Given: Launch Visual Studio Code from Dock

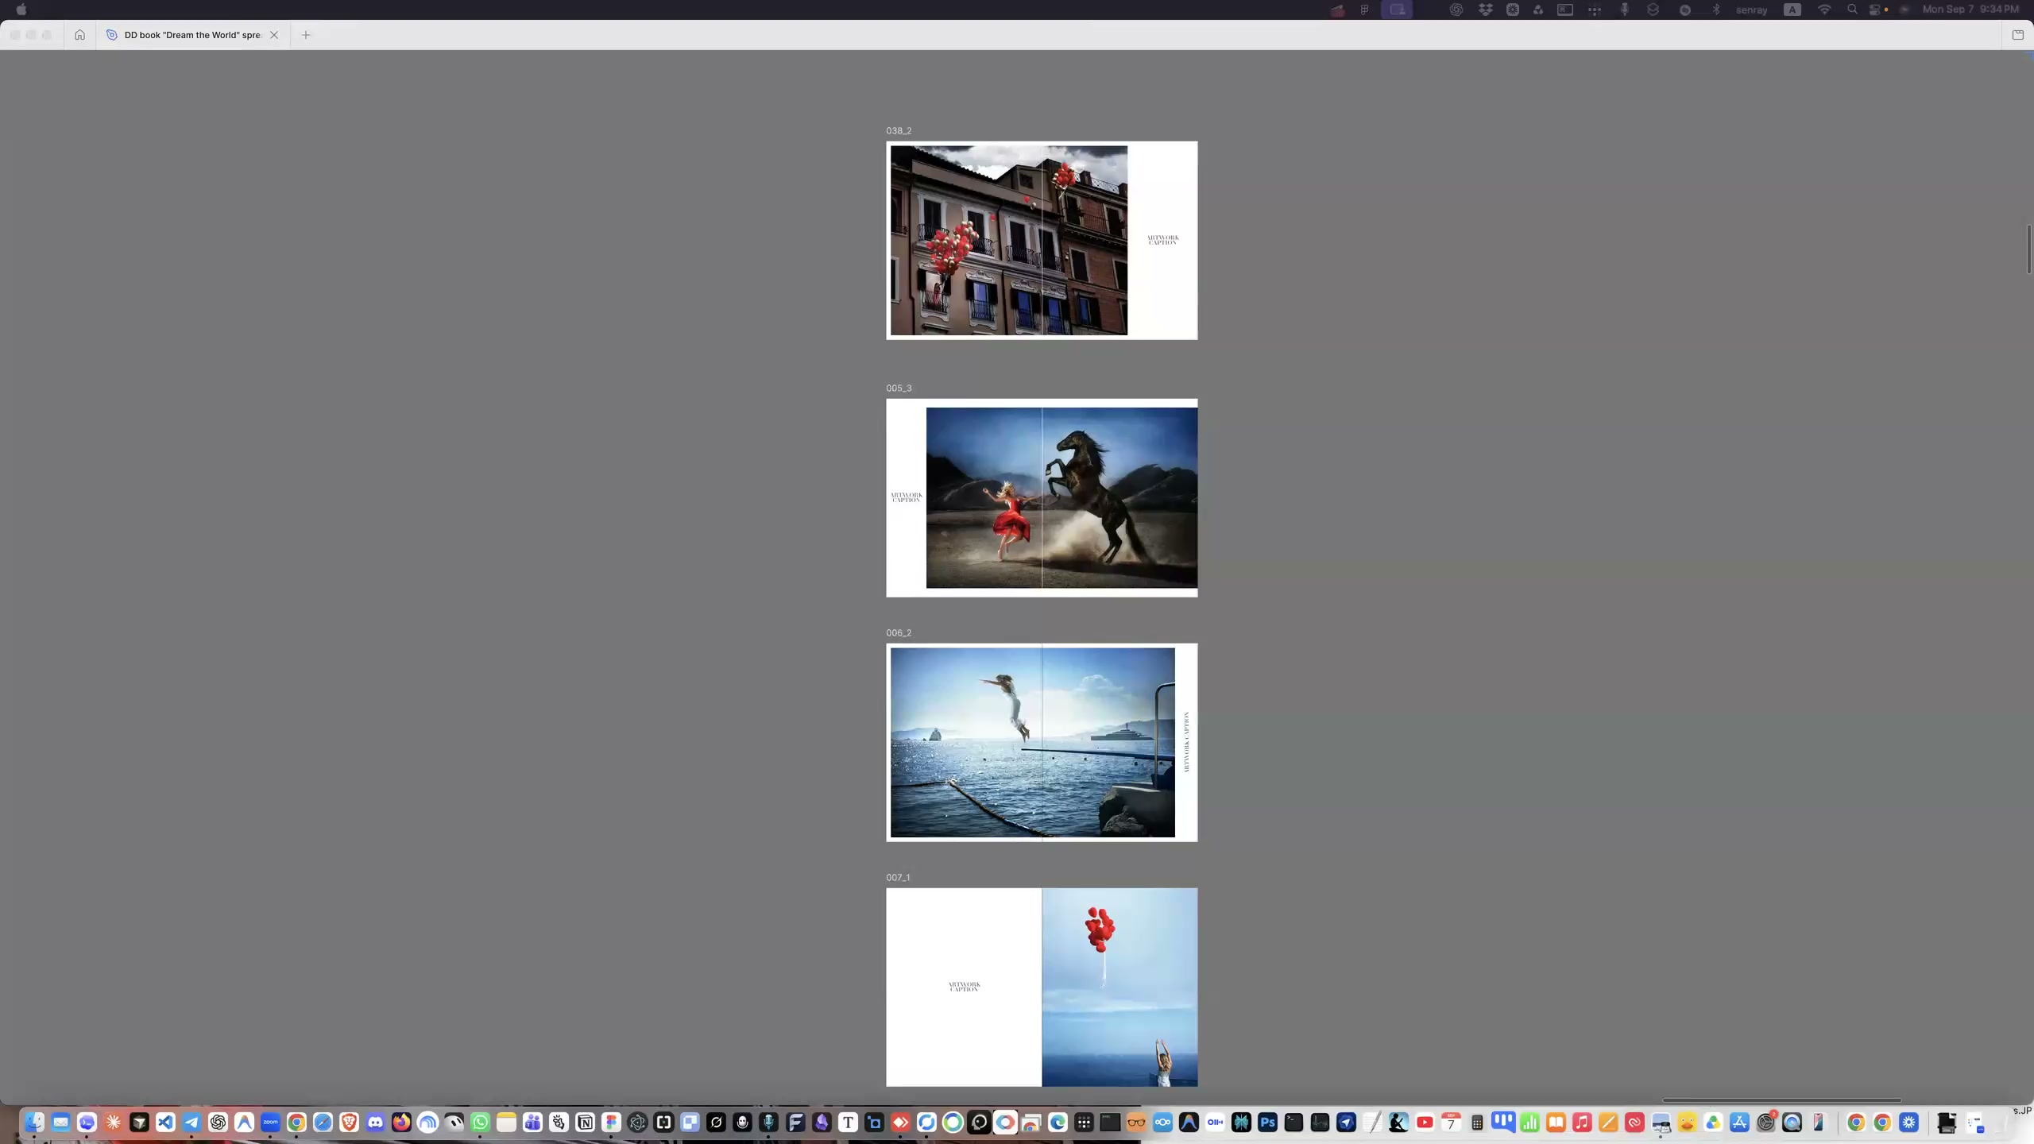Looking at the screenshot, I should [x=165, y=1123].
